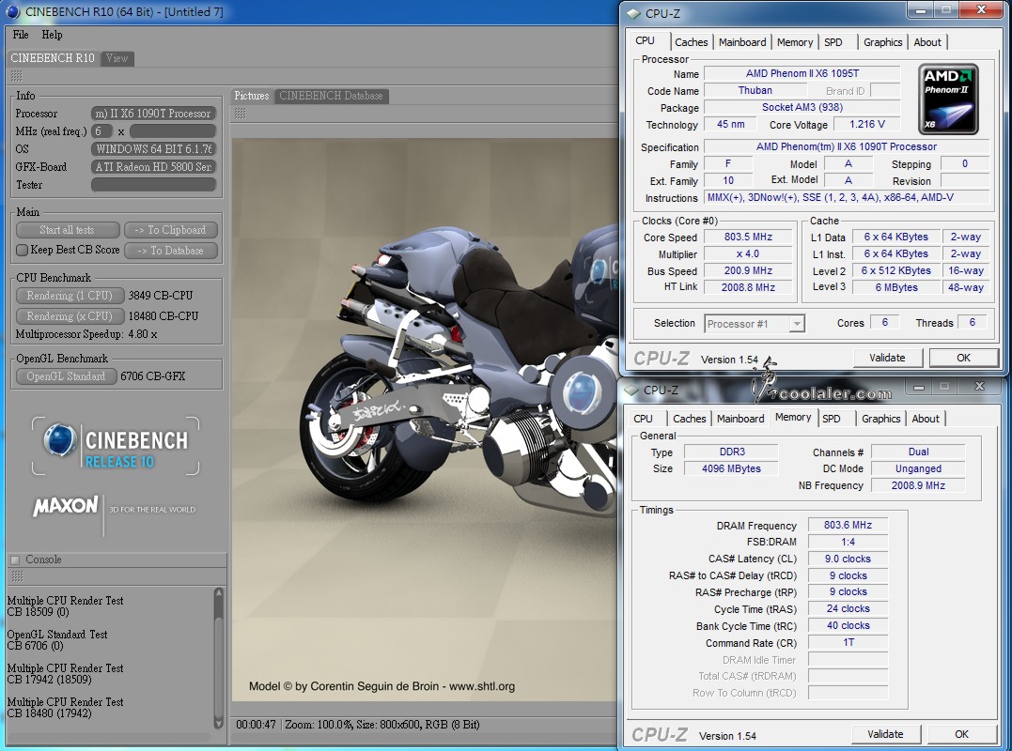The width and height of the screenshot is (1012, 751).
Task: Click the '803.5 MHz' core speed value
Action: [x=748, y=237]
